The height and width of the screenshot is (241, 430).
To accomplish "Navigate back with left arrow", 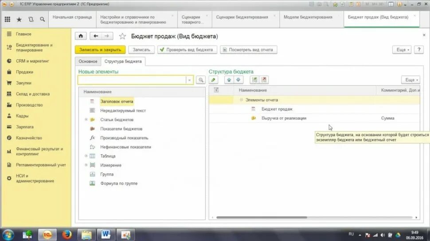I will 95,36.
